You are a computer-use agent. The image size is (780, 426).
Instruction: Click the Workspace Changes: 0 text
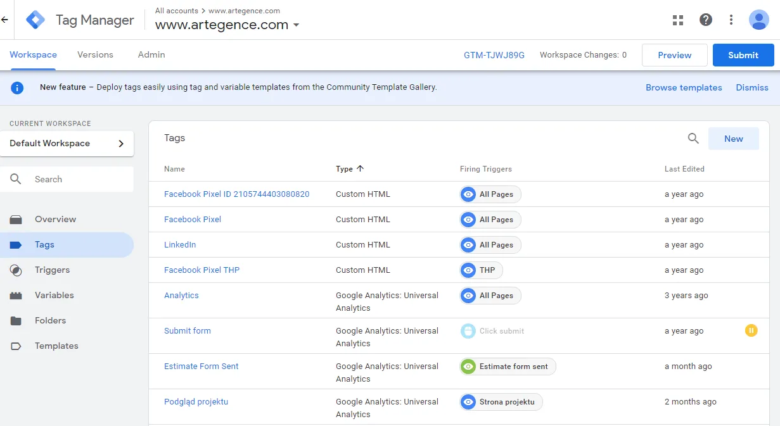pos(583,55)
